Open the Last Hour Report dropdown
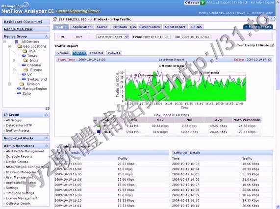Image resolution: width=280 pixels, height=209 pixels. coord(112,37)
